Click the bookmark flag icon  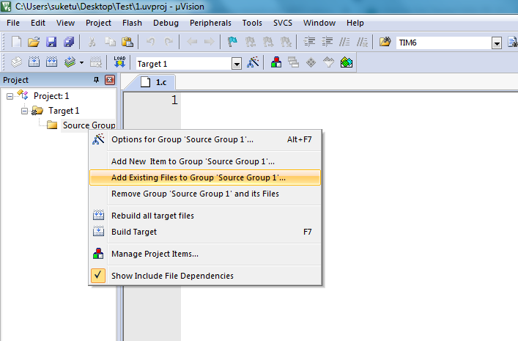tap(234, 43)
